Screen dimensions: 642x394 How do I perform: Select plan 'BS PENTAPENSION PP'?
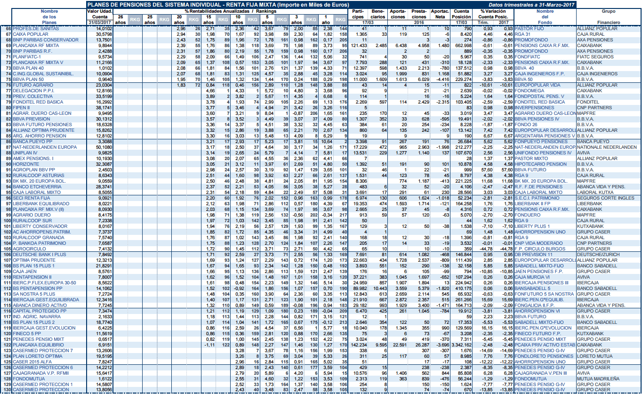pyautogui.click(x=37, y=288)
